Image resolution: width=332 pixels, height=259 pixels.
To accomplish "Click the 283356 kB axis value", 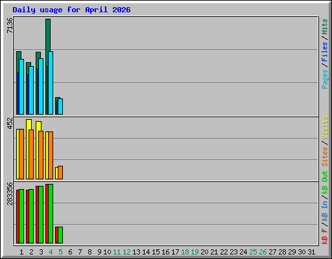I will pyautogui.click(x=10, y=194).
